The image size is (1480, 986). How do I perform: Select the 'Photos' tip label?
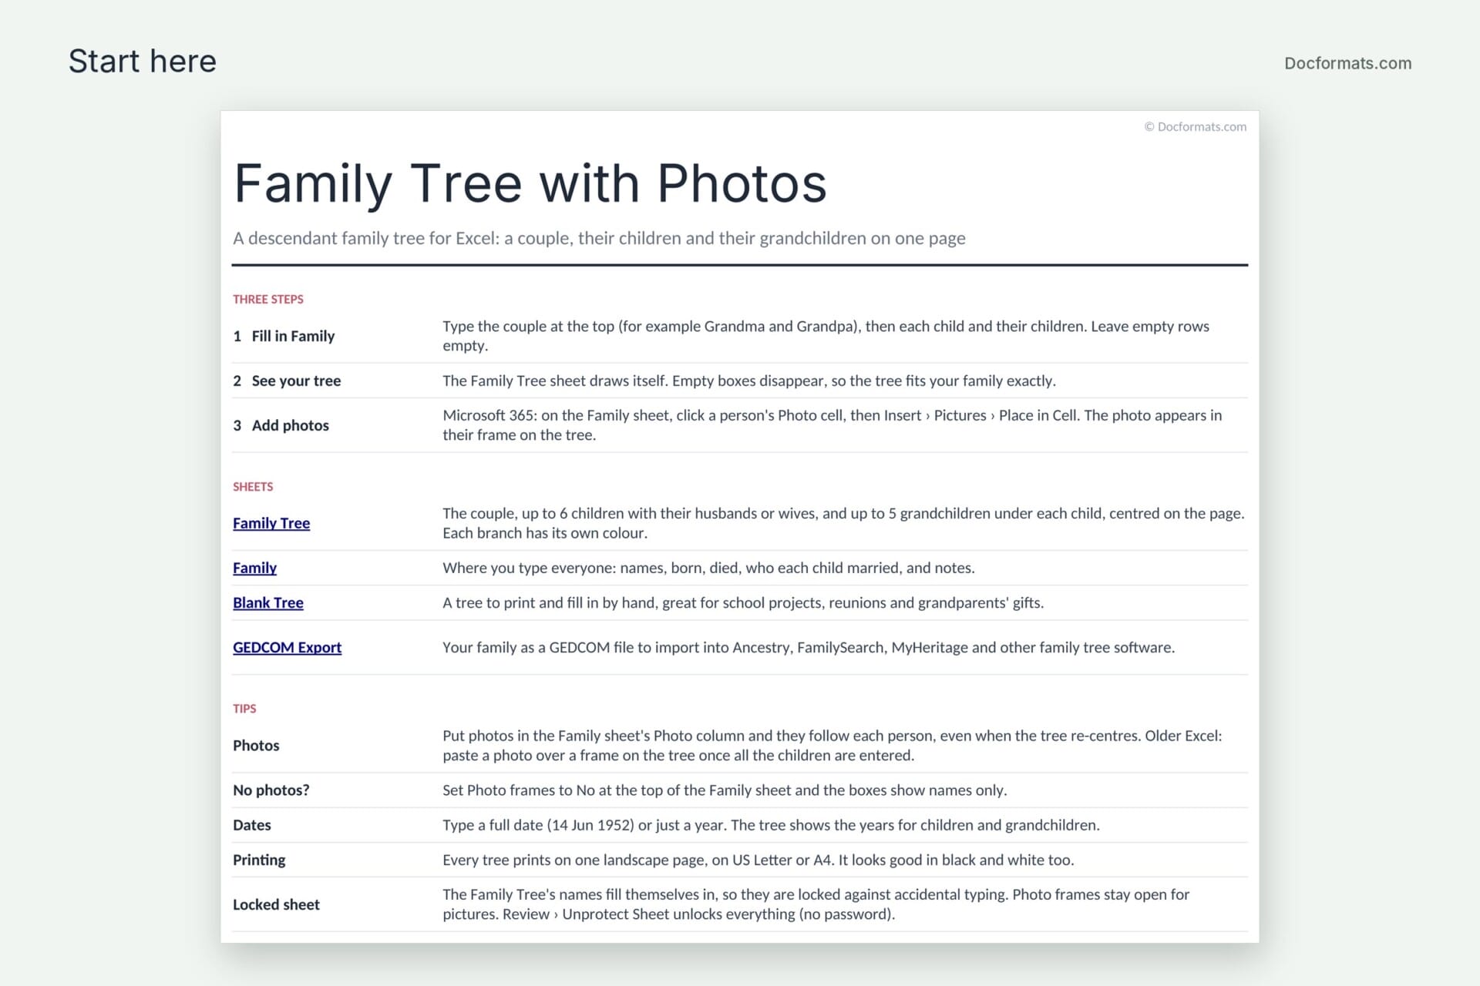(256, 746)
